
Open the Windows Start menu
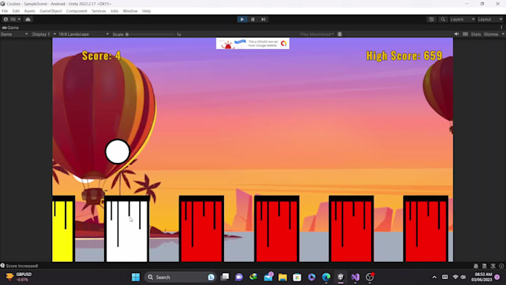136,278
